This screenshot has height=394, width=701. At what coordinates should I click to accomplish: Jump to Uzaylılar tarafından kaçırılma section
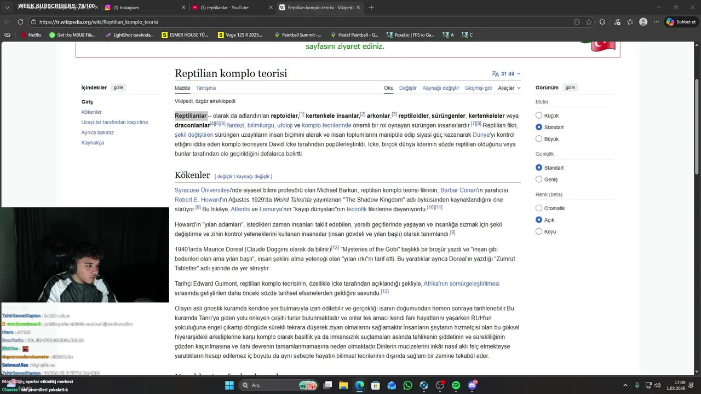click(x=114, y=122)
